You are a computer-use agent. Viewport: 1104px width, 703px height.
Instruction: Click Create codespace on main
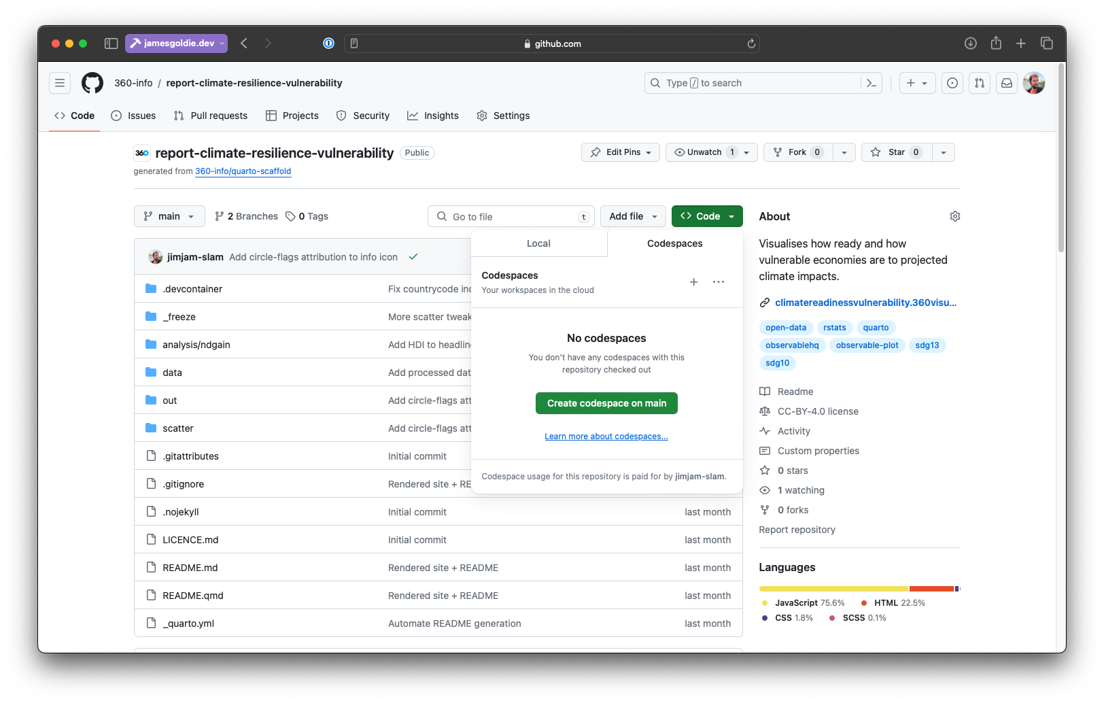[606, 403]
